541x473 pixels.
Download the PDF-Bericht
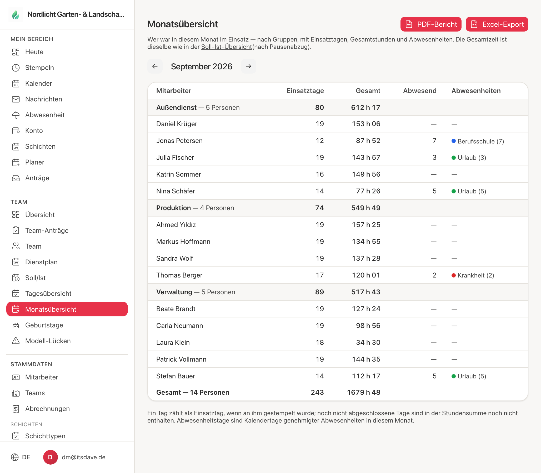431,24
